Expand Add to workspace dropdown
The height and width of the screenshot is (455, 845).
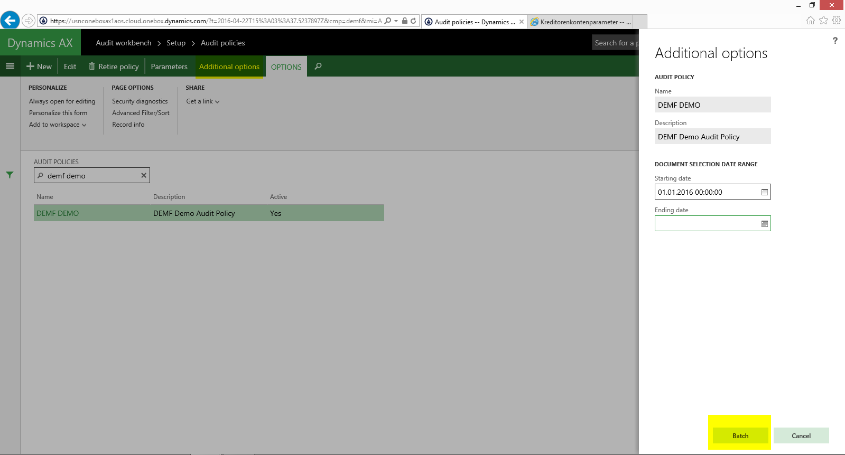58,125
